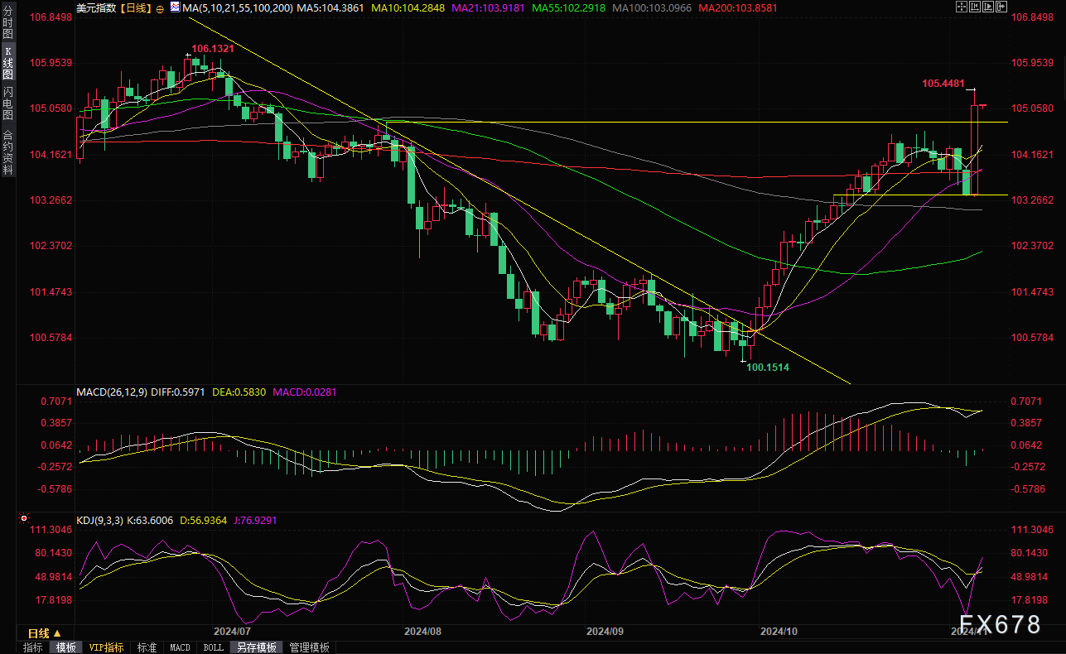Apply the 标准 template
The image size is (1066, 654).
pyautogui.click(x=147, y=647)
